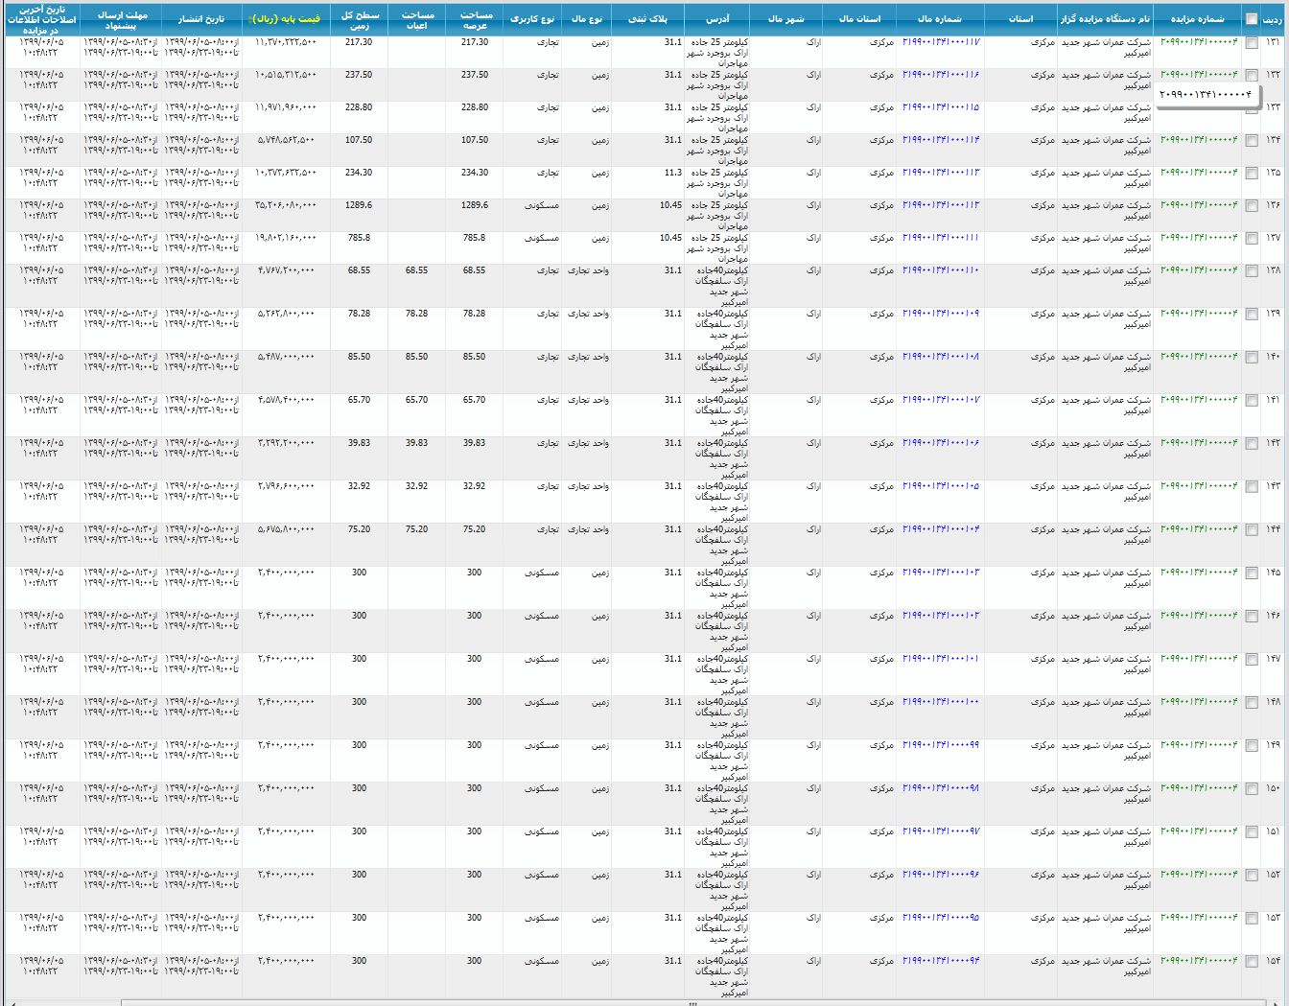Select the checkbox of row ۱۳۴
This screenshot has height=1006, width=1289.
1252,141
